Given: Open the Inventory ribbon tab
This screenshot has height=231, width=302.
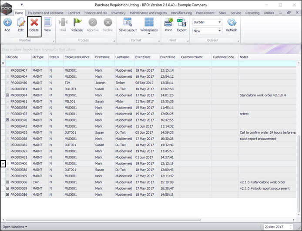Looking at the screenshot, I should click(118, 13).
